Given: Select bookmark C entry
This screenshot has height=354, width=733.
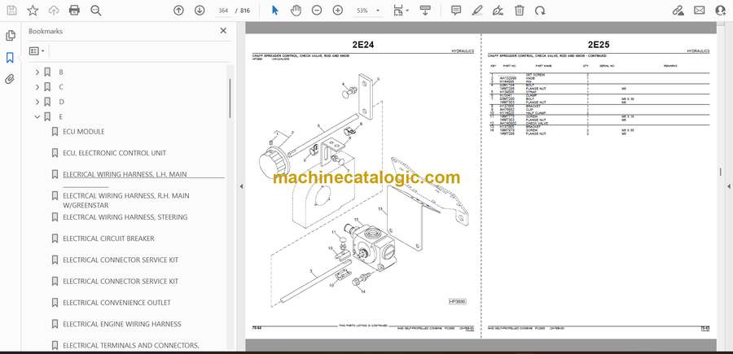Looking at the screenshot, I should (x=61, y=87).
